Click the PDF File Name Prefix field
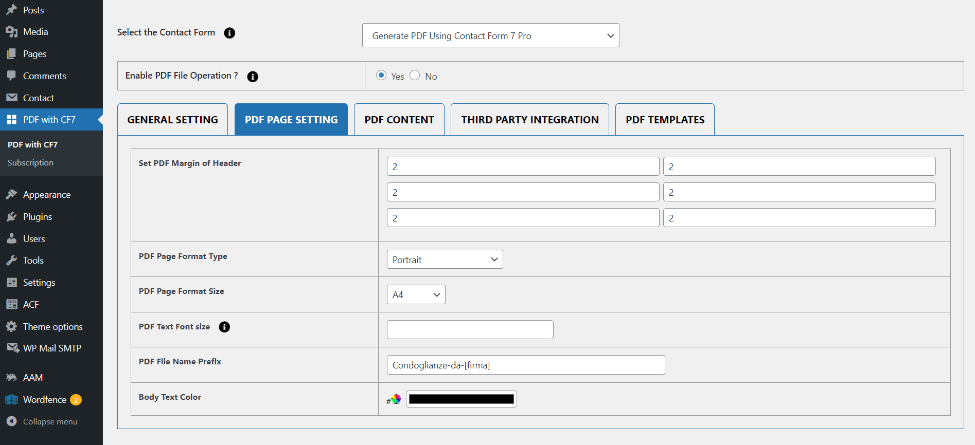The image size is (975, 445). pos(525,365)
